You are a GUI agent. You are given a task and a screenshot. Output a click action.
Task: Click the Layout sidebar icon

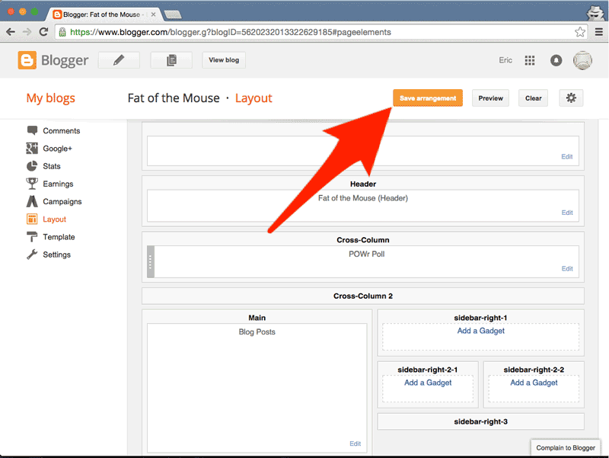tap(32, 219)
